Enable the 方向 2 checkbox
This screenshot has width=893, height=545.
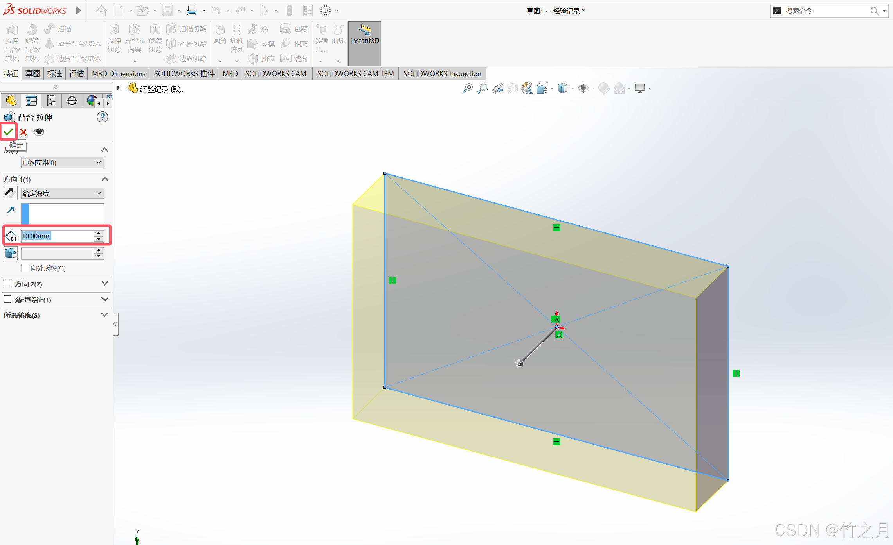tap(7, 284)
